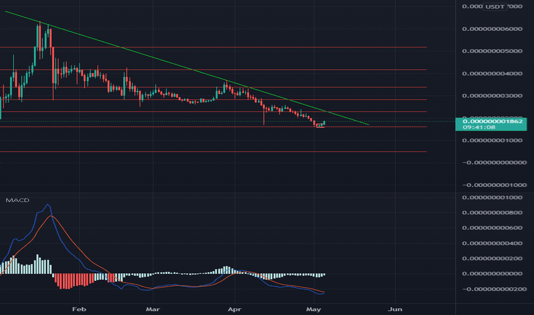The image size is (534, 315).
Task: Click the 0.000000000800 MACD axis label
Action: pyautogui.click(x=492, y=212)
